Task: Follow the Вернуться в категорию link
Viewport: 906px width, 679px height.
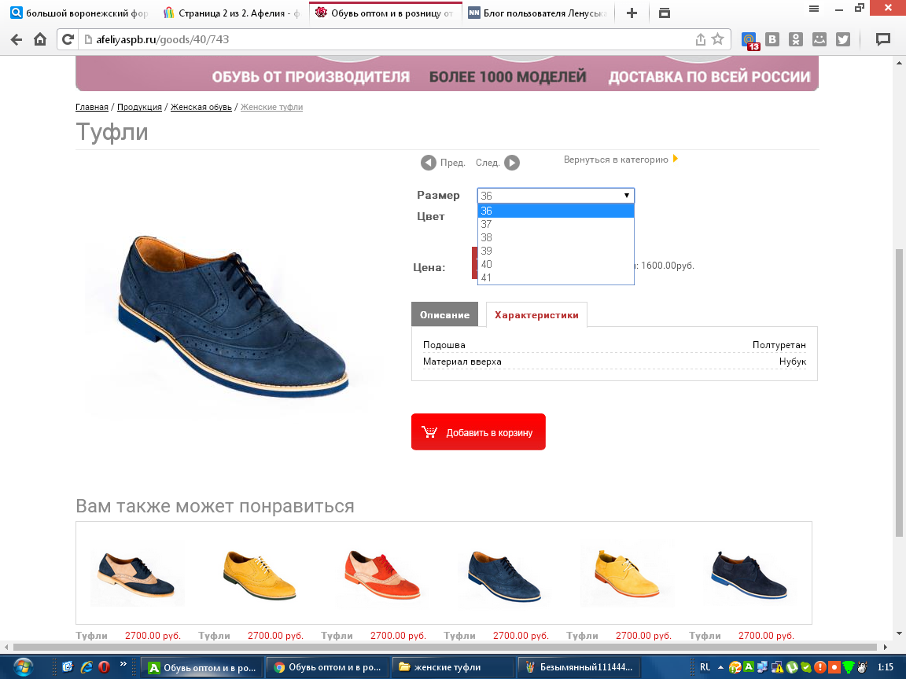Action: pos(616,160)
